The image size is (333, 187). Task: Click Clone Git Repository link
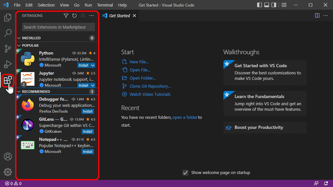point(150,86)
